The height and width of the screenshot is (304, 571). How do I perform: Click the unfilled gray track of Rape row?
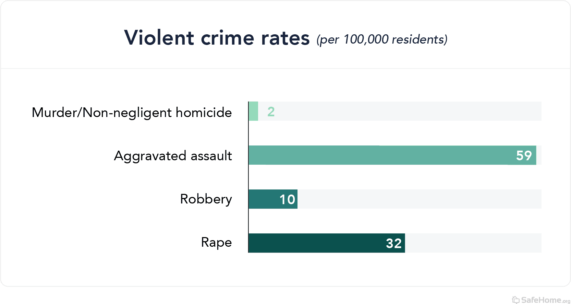(x=473, y=243)
